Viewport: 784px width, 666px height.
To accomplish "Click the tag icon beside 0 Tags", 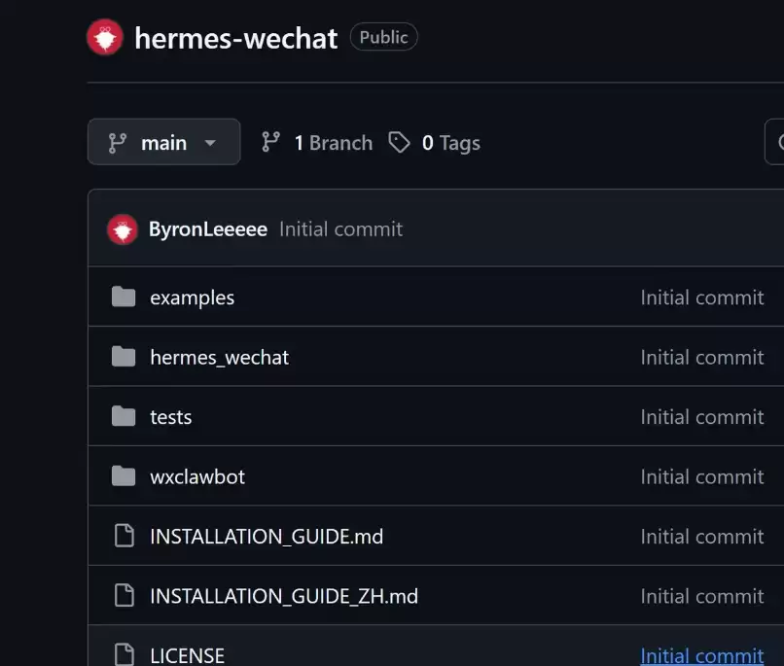I will 400,142.
